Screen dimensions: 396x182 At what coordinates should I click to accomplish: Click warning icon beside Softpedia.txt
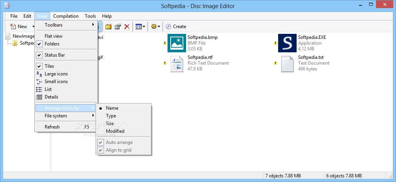275,63
